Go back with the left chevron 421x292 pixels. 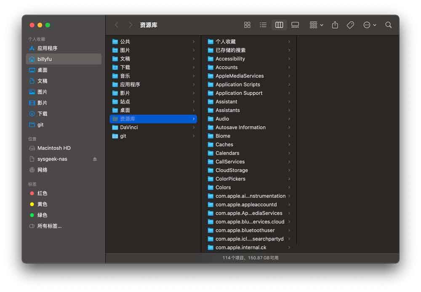(117, 25)
